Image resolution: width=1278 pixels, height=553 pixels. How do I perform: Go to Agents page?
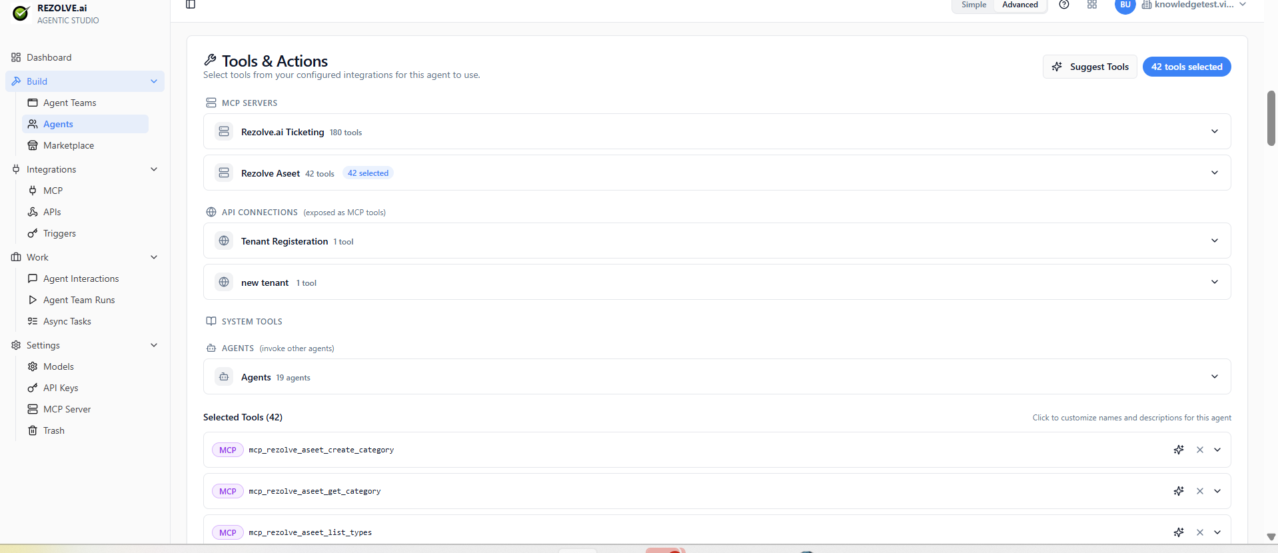85,124
